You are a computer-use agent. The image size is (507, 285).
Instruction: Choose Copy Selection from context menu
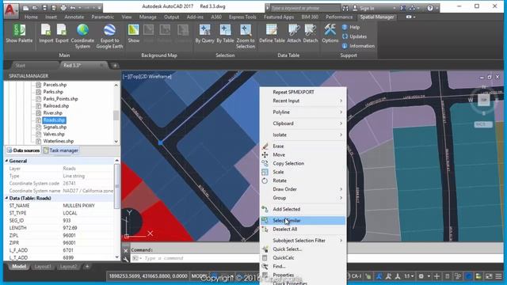pyautogui.click(x=303, y=164)
